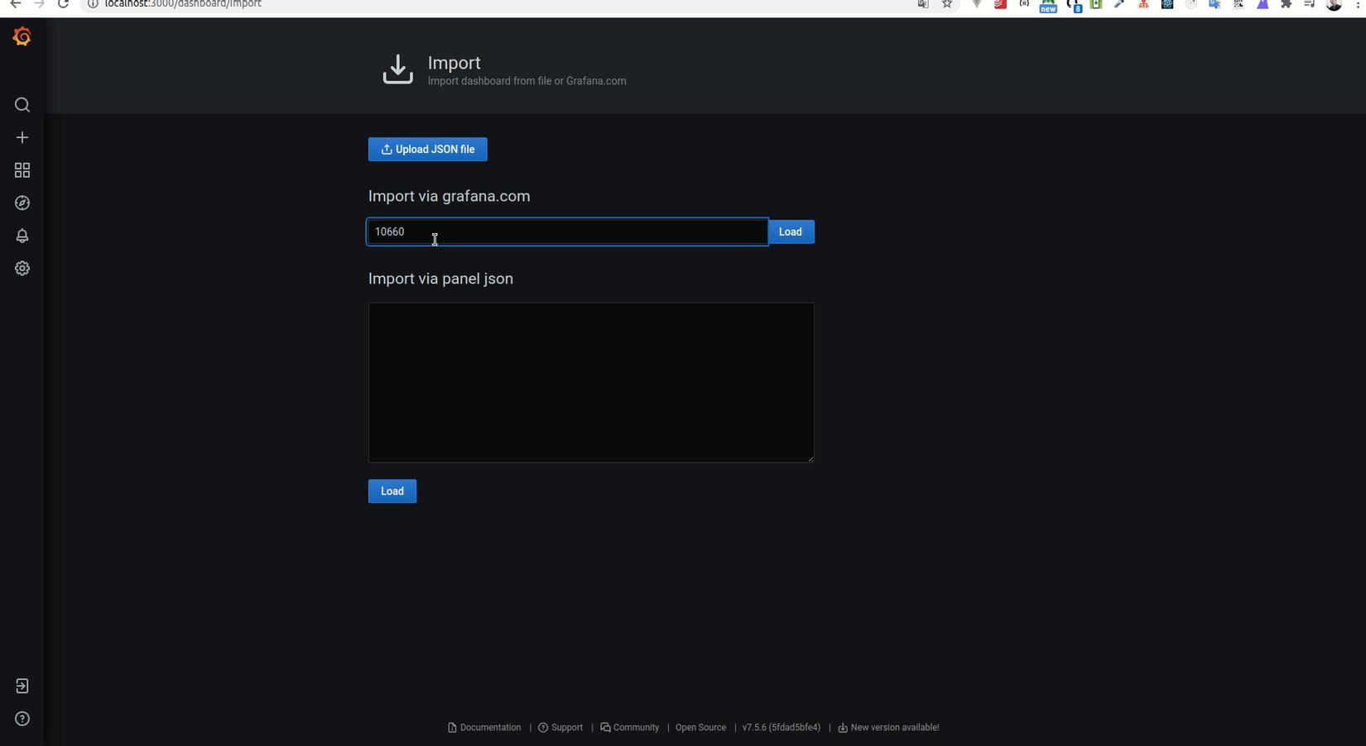Viewport: 1366px width, 746px height.
Task: Click the Grafana logo in the sidebar
Action: tap(22, 37)
